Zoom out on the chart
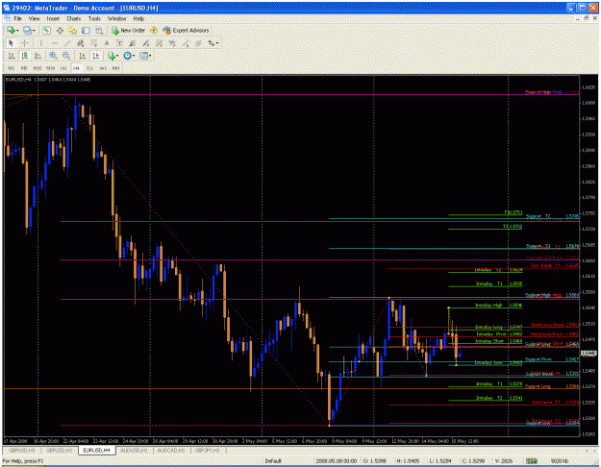This screenshot has width=601, height=467. pyautogui.click(x=66, y=56)
